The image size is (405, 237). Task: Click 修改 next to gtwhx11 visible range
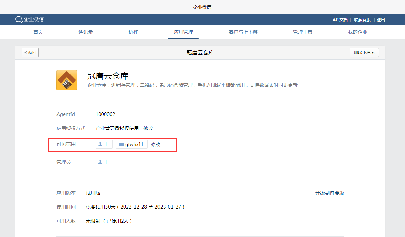(155, 145)
